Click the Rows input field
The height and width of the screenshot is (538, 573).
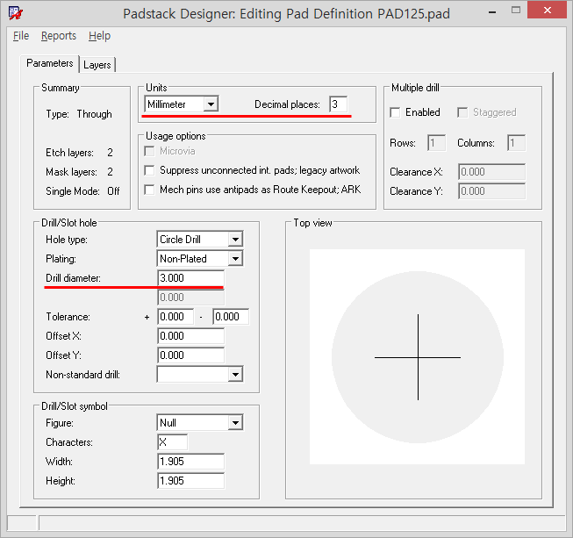[x=437, y=143]
